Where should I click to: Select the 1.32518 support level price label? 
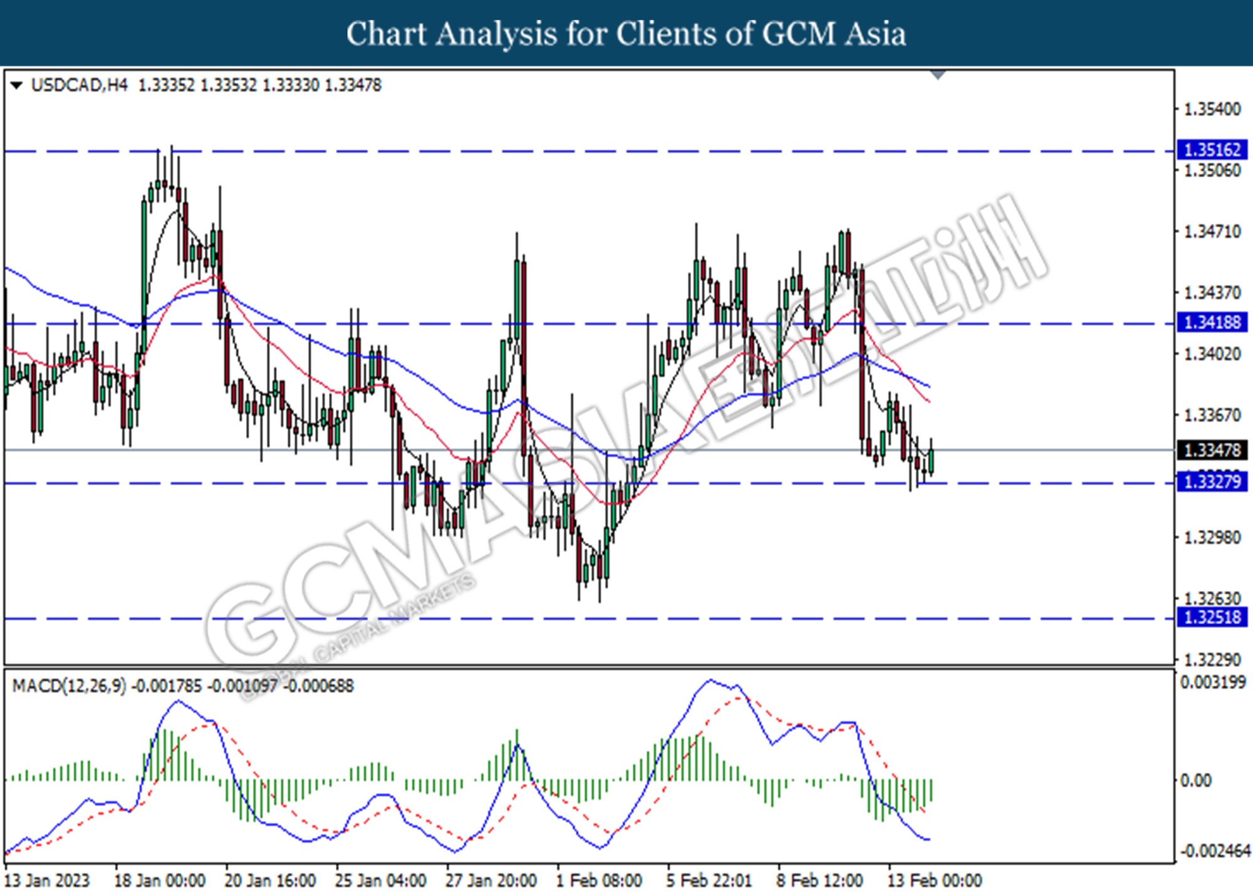[1212, 617]
